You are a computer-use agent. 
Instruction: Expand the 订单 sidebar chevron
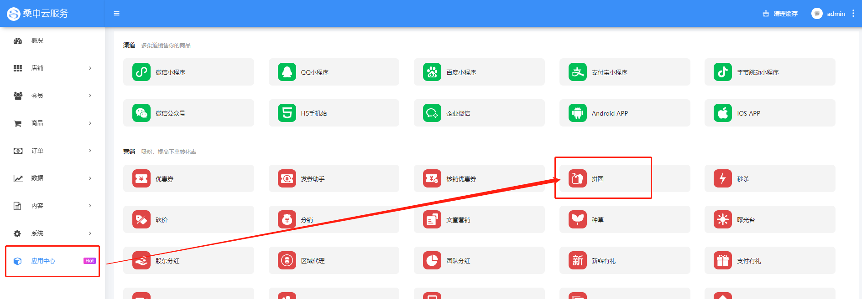[x=90, y=151]
